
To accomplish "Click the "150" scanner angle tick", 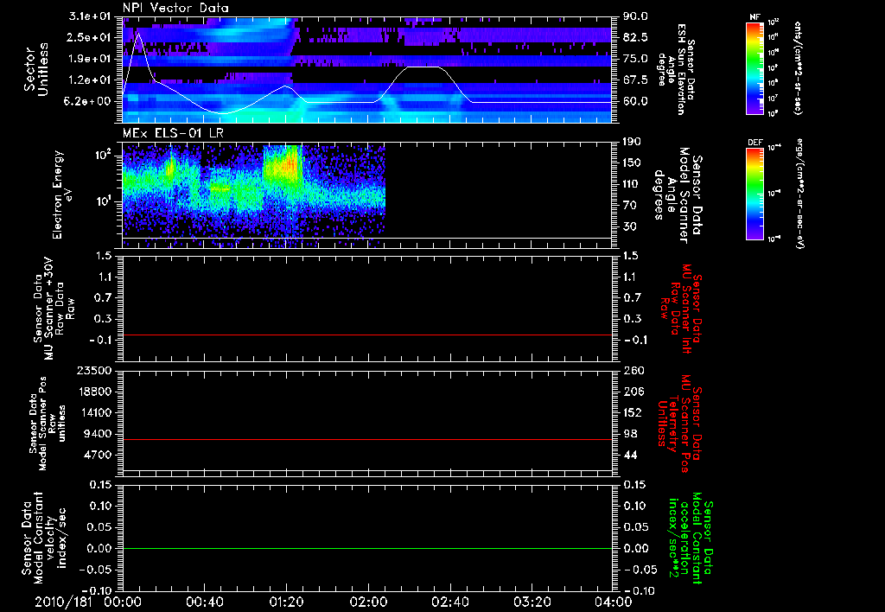I will [632, 163].
